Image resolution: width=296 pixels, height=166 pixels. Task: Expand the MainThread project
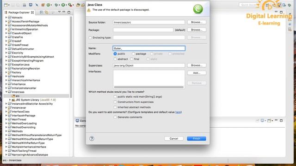coord(6,119)
